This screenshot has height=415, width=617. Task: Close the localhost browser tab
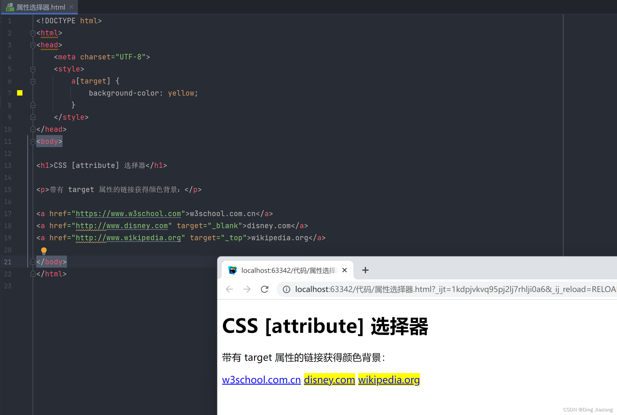345,270
